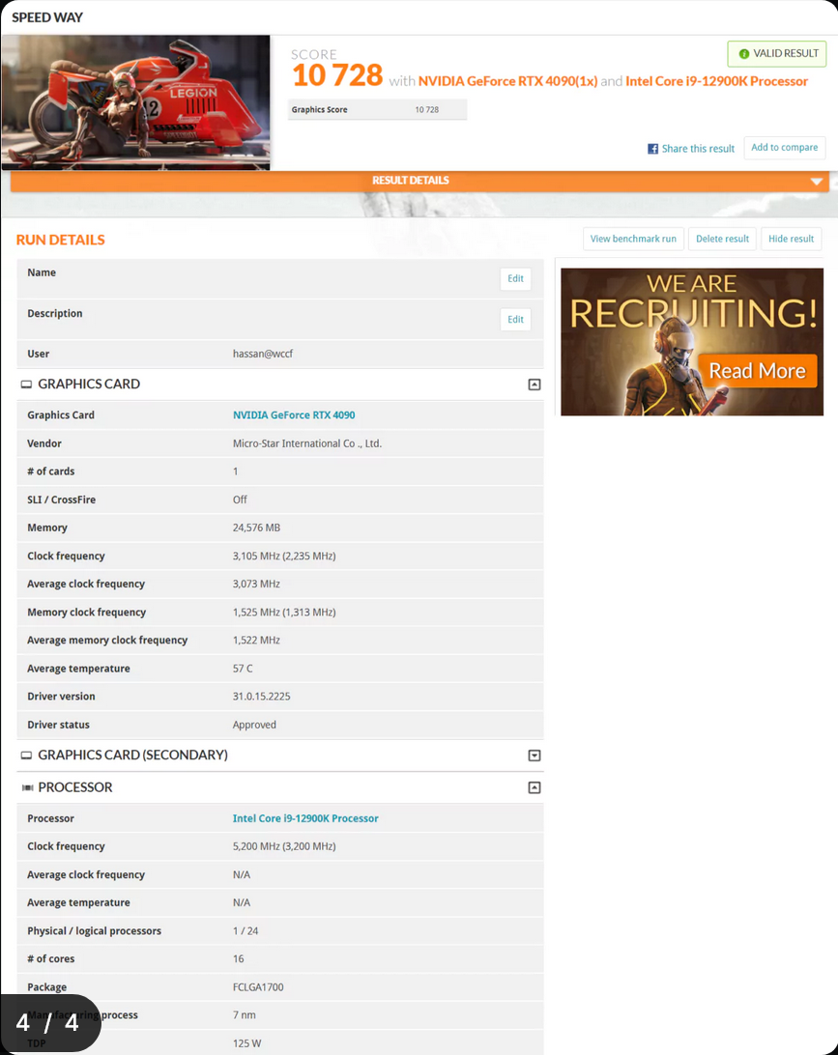Open the Intel Core i9-12900K Processor link in Processor row
The width and height of the screenshot is (838, 1055).
point(305,819)
